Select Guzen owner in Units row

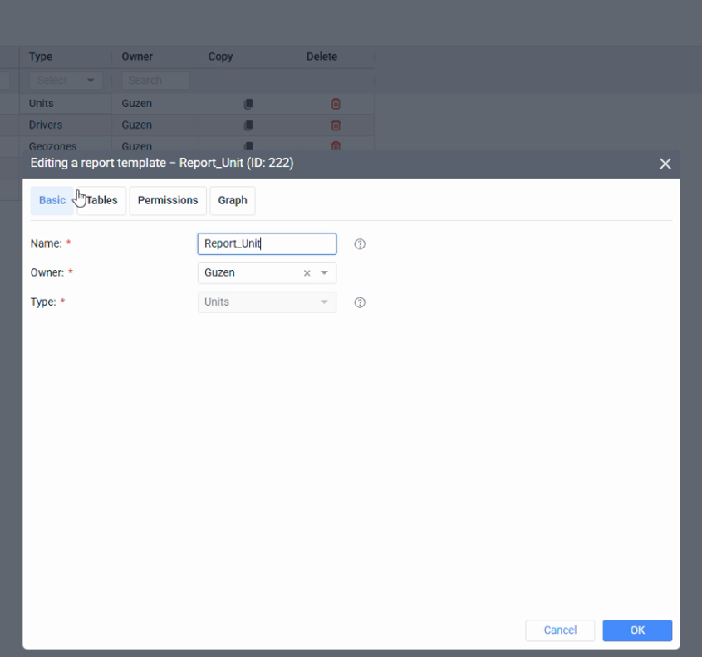[155, 104]
